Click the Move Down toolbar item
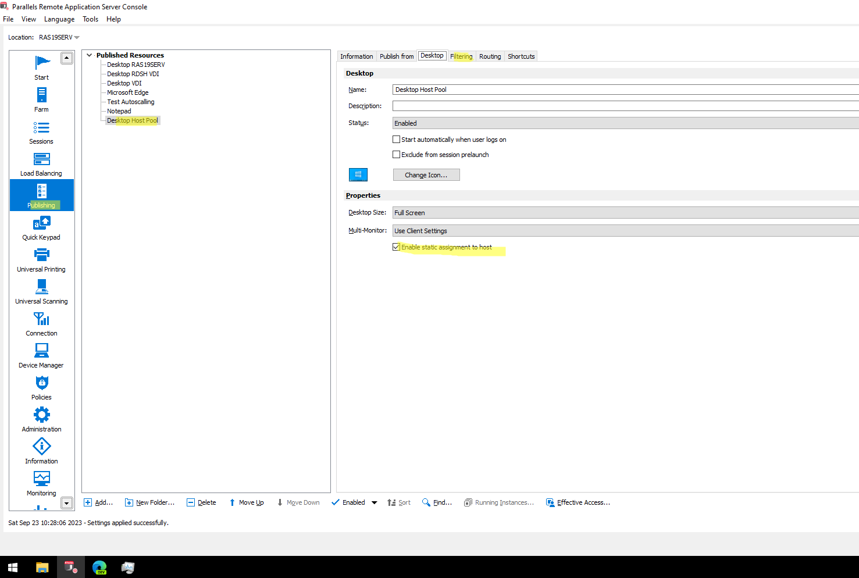The width and height of the screenshot is (859, 578). (x=298, y=502)
